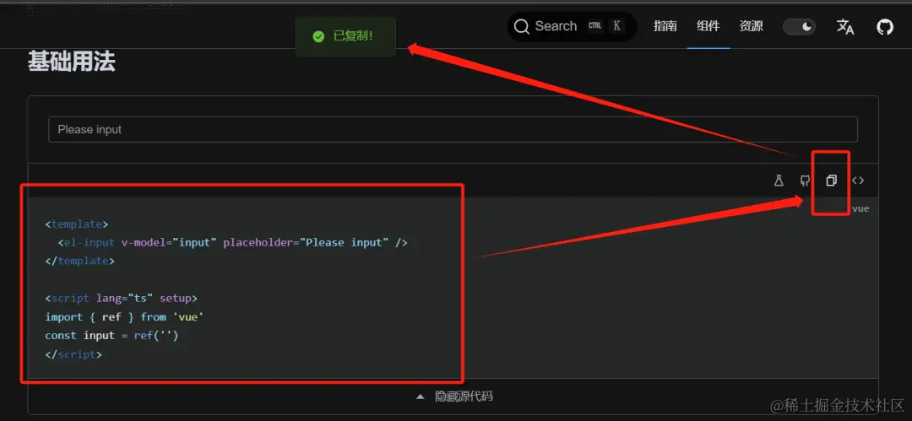
Task: Collapse code via 隐藏源代码
Action: pos(454,397)
